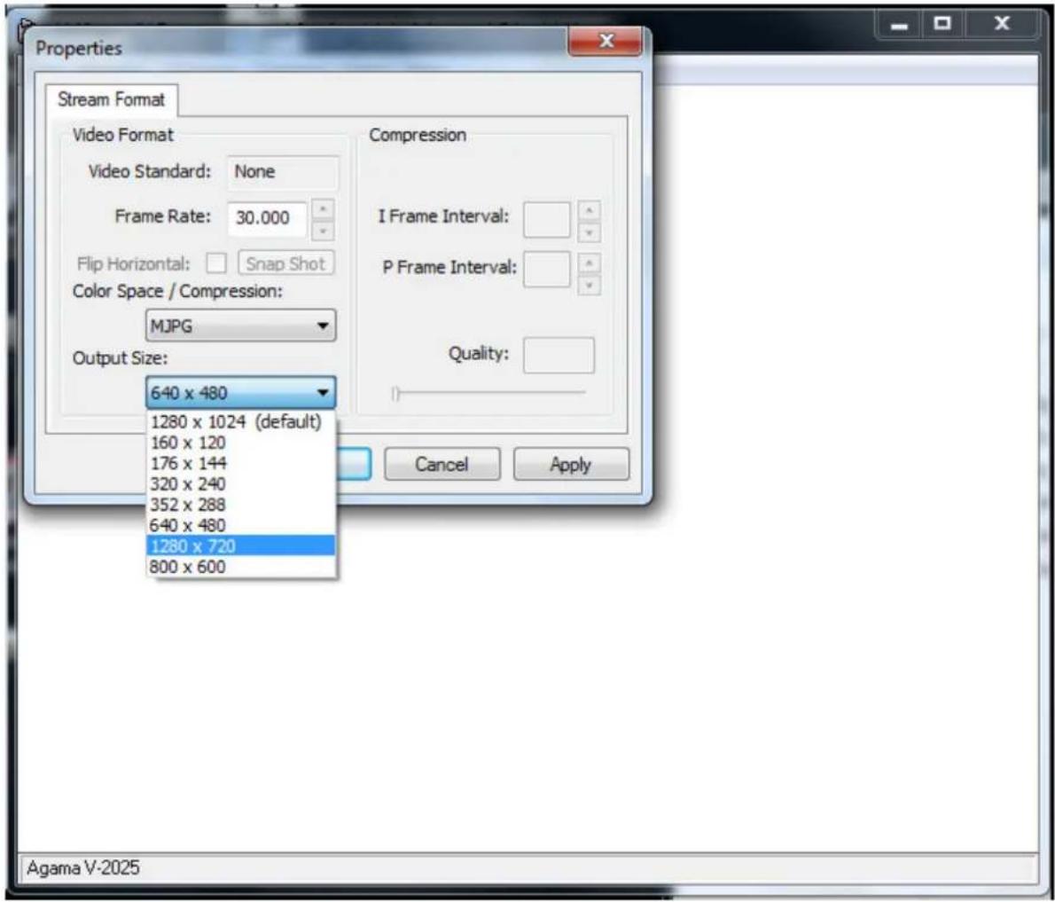This screenshot has height=902, width=1055.
Task: Close the main capture window
Action: click(1002, 24)
